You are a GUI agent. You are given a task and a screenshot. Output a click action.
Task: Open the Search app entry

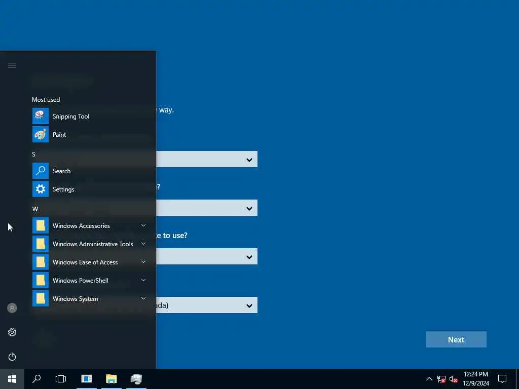pos(94,171)
